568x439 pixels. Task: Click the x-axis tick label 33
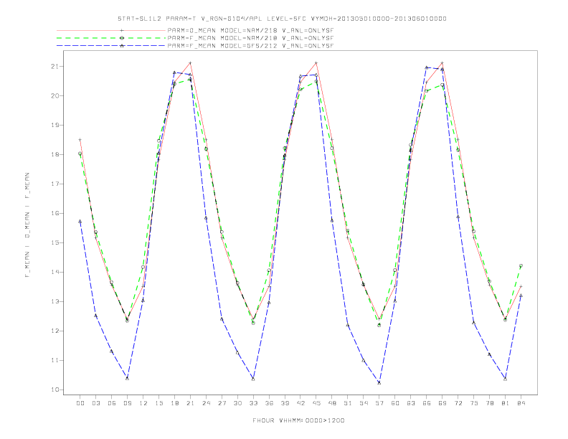253,403
